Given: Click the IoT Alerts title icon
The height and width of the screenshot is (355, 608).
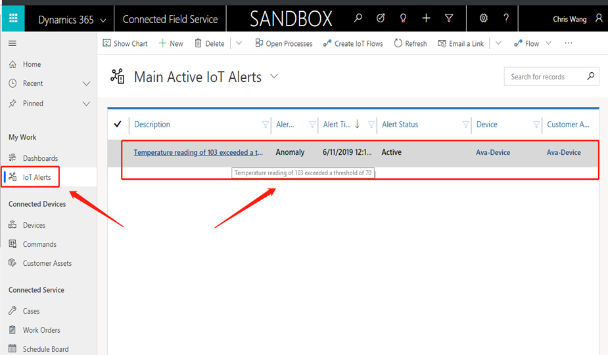Looking at the screenshot, I should [x=117, y=76].
